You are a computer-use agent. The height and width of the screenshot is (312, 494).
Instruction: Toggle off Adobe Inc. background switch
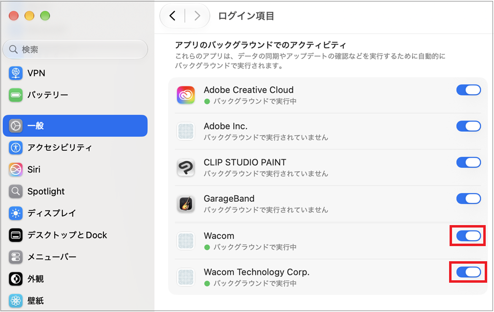point(469,126)
